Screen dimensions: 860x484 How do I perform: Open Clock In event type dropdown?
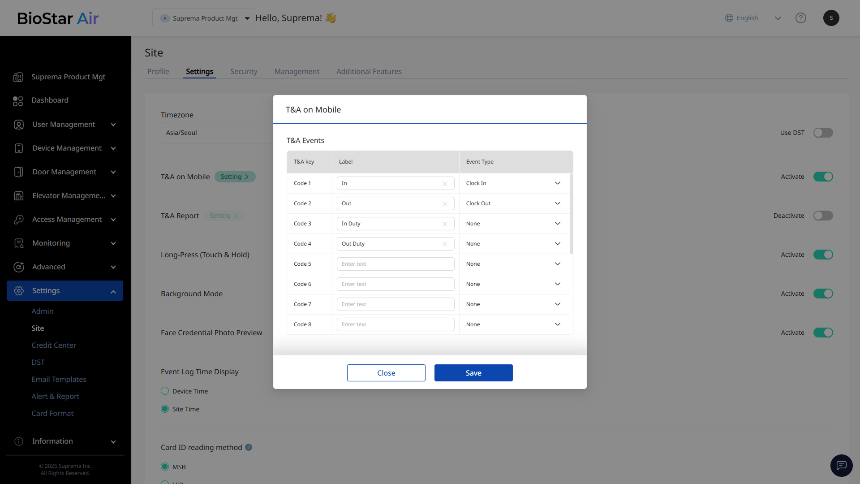click(x=513, y=183)
